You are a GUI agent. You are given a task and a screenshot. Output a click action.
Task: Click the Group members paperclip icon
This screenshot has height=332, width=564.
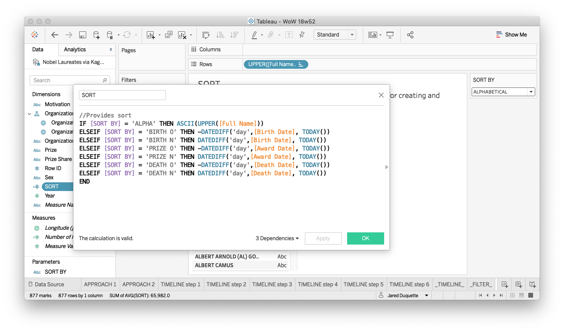(x=270, y=35)
